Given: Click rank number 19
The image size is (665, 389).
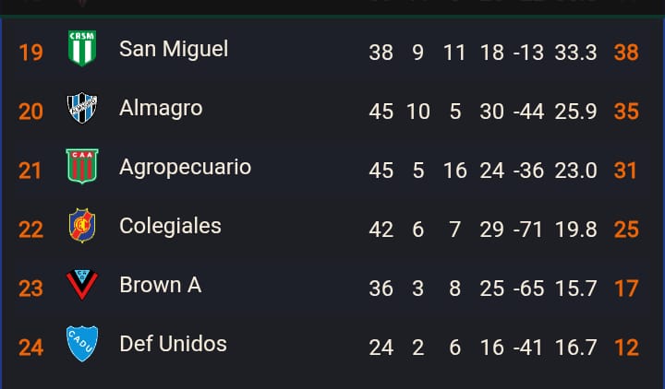Looking at the screenshot, I should 30,52.
